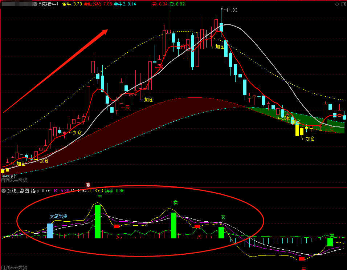Click the circle icon at top right corner
Viewport: 347px width, 270px height.
click(343, 4)
